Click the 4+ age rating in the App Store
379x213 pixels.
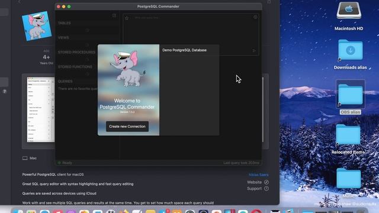46,57
